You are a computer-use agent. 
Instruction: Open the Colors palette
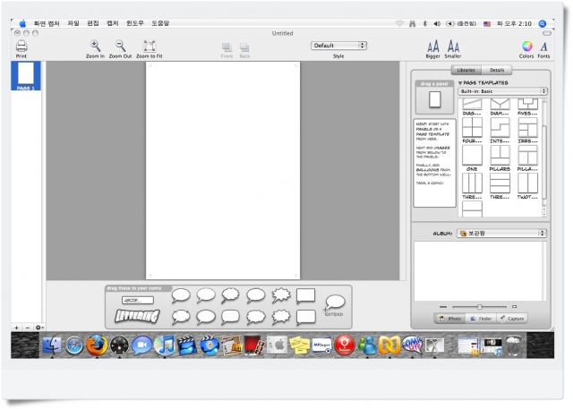pos(526,47)
